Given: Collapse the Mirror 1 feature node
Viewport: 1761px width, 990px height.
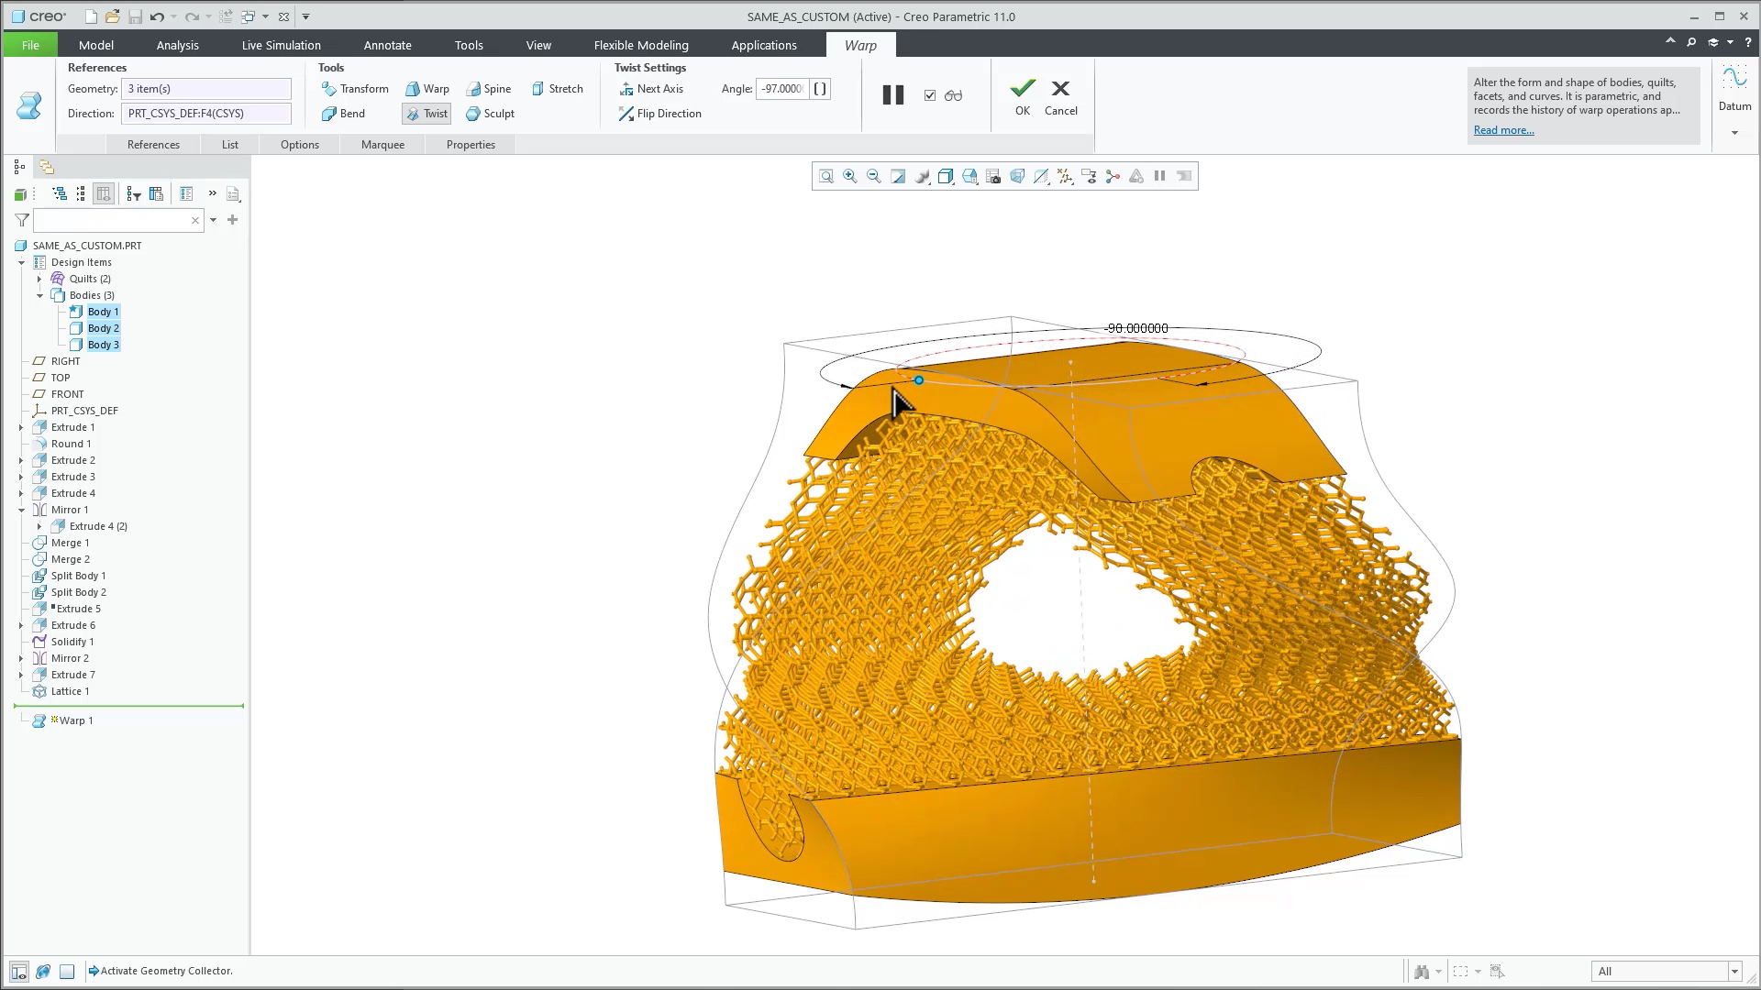Looking at the screenshot, I should click(x=21, y=510).
